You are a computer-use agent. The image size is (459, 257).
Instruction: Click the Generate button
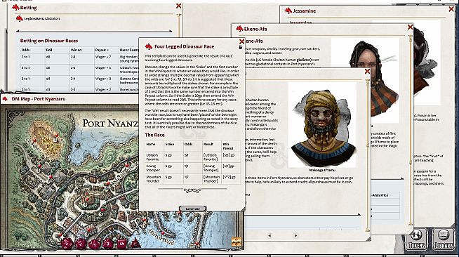[x=192, y=209]
